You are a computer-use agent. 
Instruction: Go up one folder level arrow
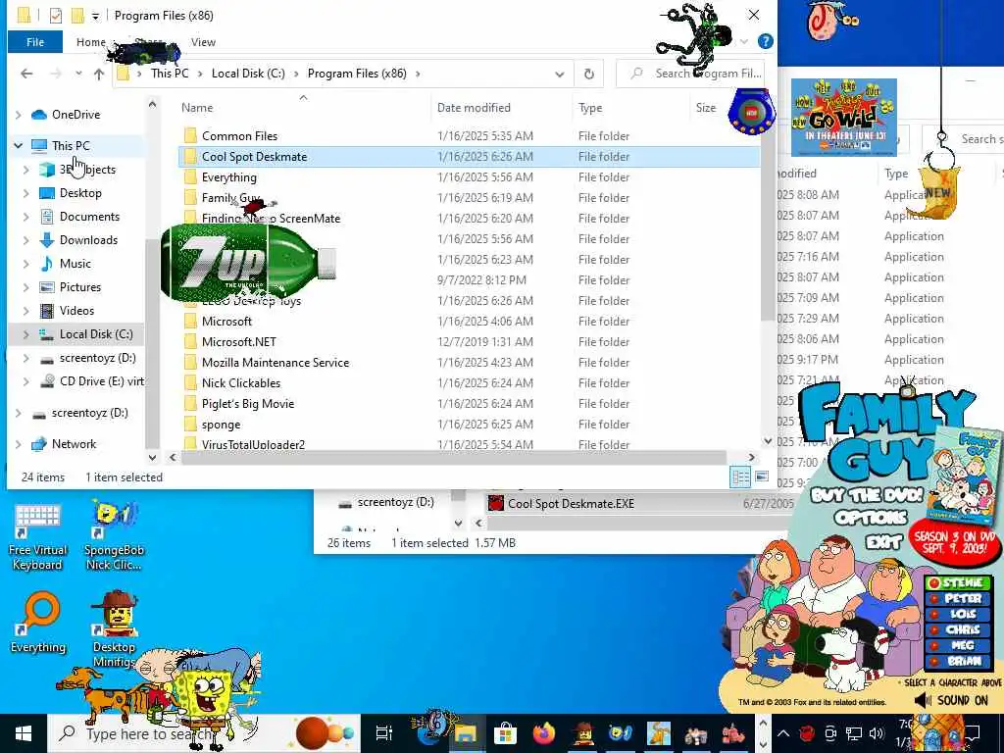(99, 74)
